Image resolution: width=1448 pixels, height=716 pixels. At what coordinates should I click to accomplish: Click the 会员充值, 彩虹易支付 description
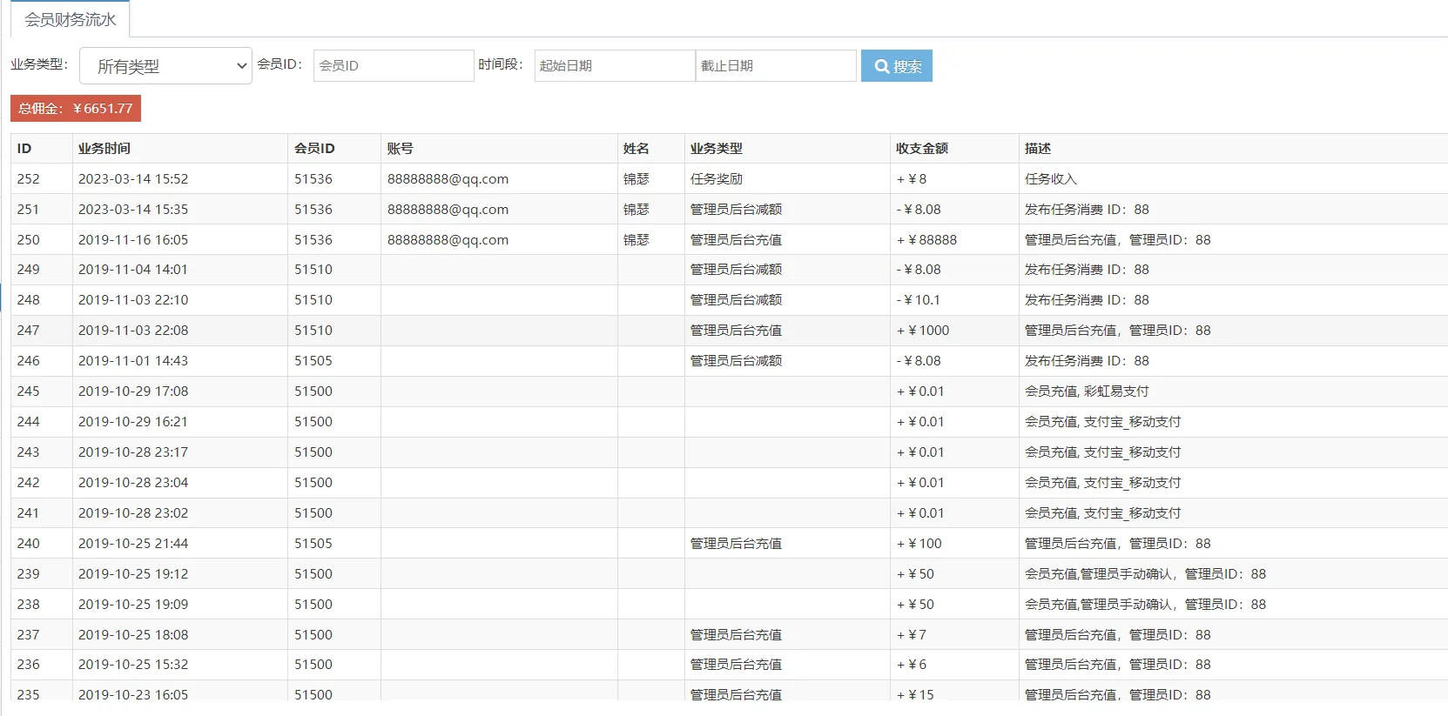[1086, 391]
